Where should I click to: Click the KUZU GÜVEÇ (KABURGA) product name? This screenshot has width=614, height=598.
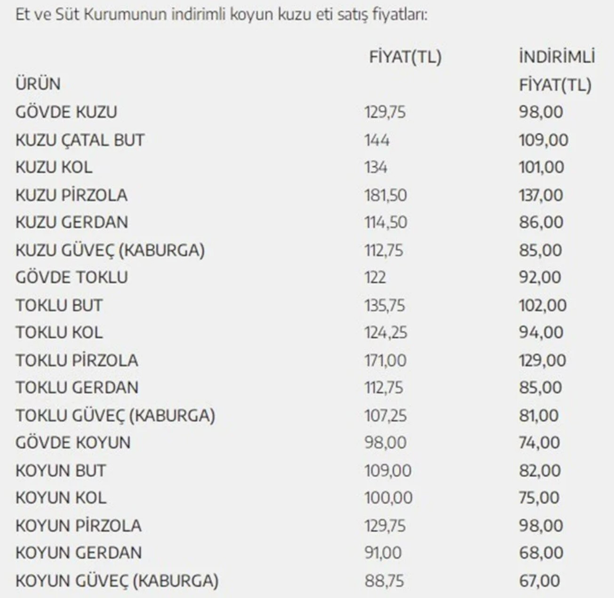click(110, 250)
